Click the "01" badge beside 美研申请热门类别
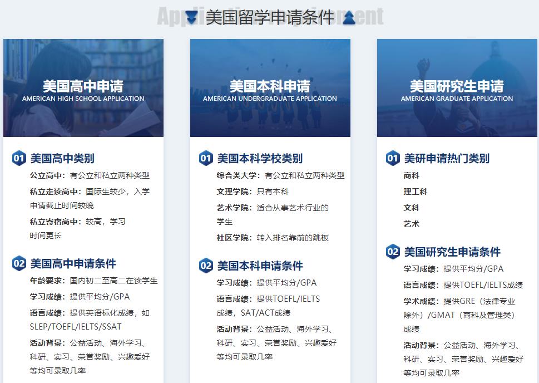The height and width of the screenshot is (383, 539). coord(393,159)
